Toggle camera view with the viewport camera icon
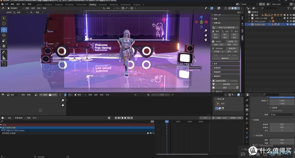Viewport: 295px width, 158px height. tap(206, 40)
